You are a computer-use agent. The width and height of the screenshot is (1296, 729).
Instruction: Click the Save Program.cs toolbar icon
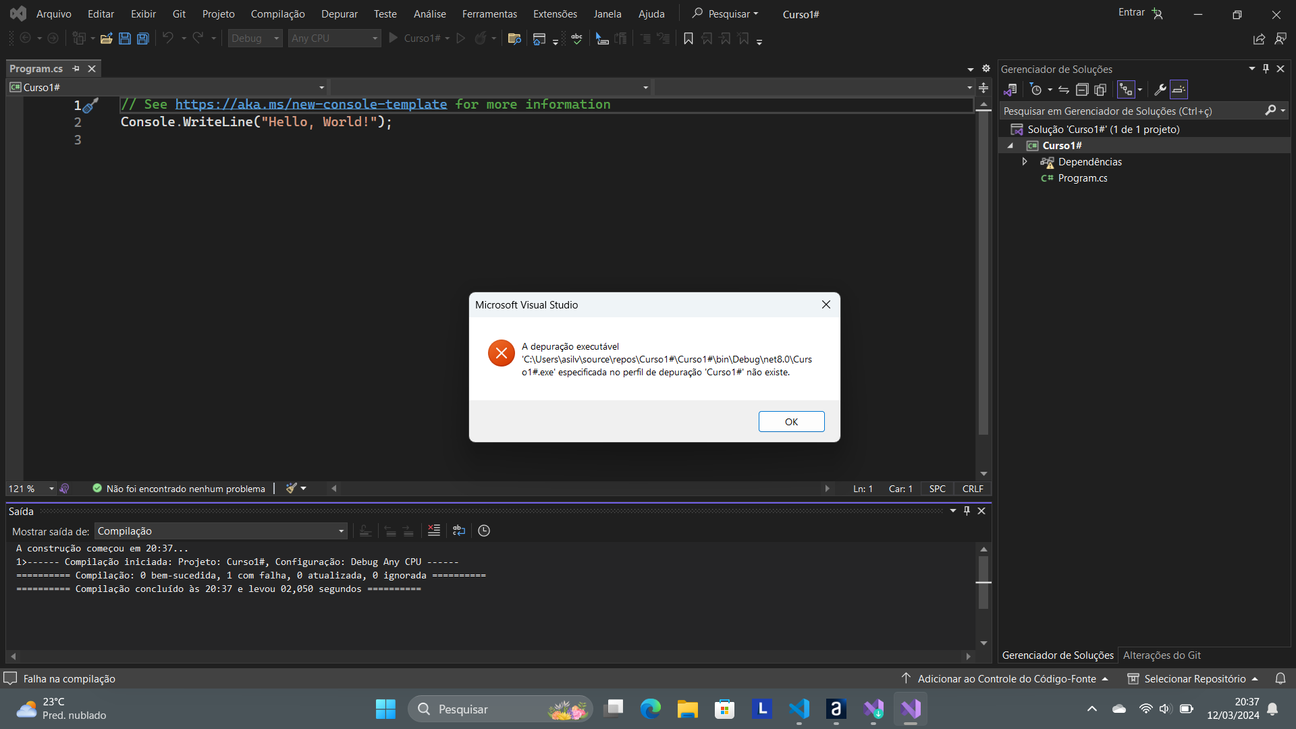pyautogui.click(x=125, y=38)
